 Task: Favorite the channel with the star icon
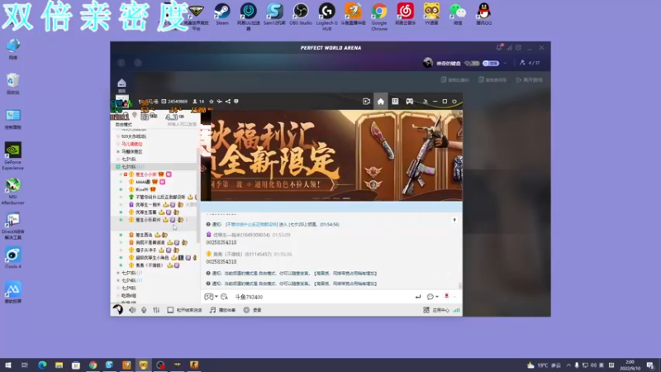[x=212, y=101]
